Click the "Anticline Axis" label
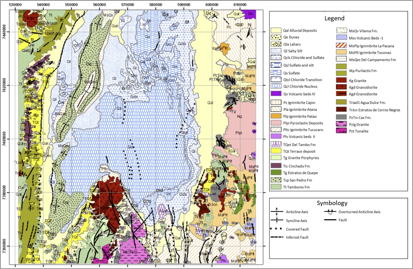Screen dimensions: 413x269 click(x=297, y=212)
